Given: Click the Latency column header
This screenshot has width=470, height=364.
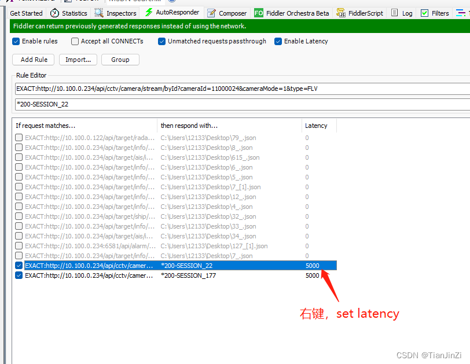Looking at the screenshot, I should pos(319,126).
